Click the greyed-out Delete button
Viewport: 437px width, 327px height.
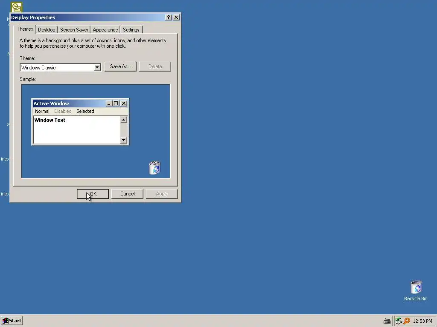pyautogui.click(x=155, y=66)
